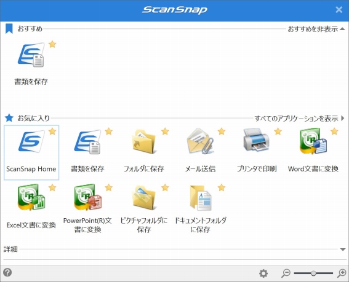Toggle favorite star on Word文書に変換
Image resolution: width=349 pixels, height=282 pixels.
[x=334, y=131]
